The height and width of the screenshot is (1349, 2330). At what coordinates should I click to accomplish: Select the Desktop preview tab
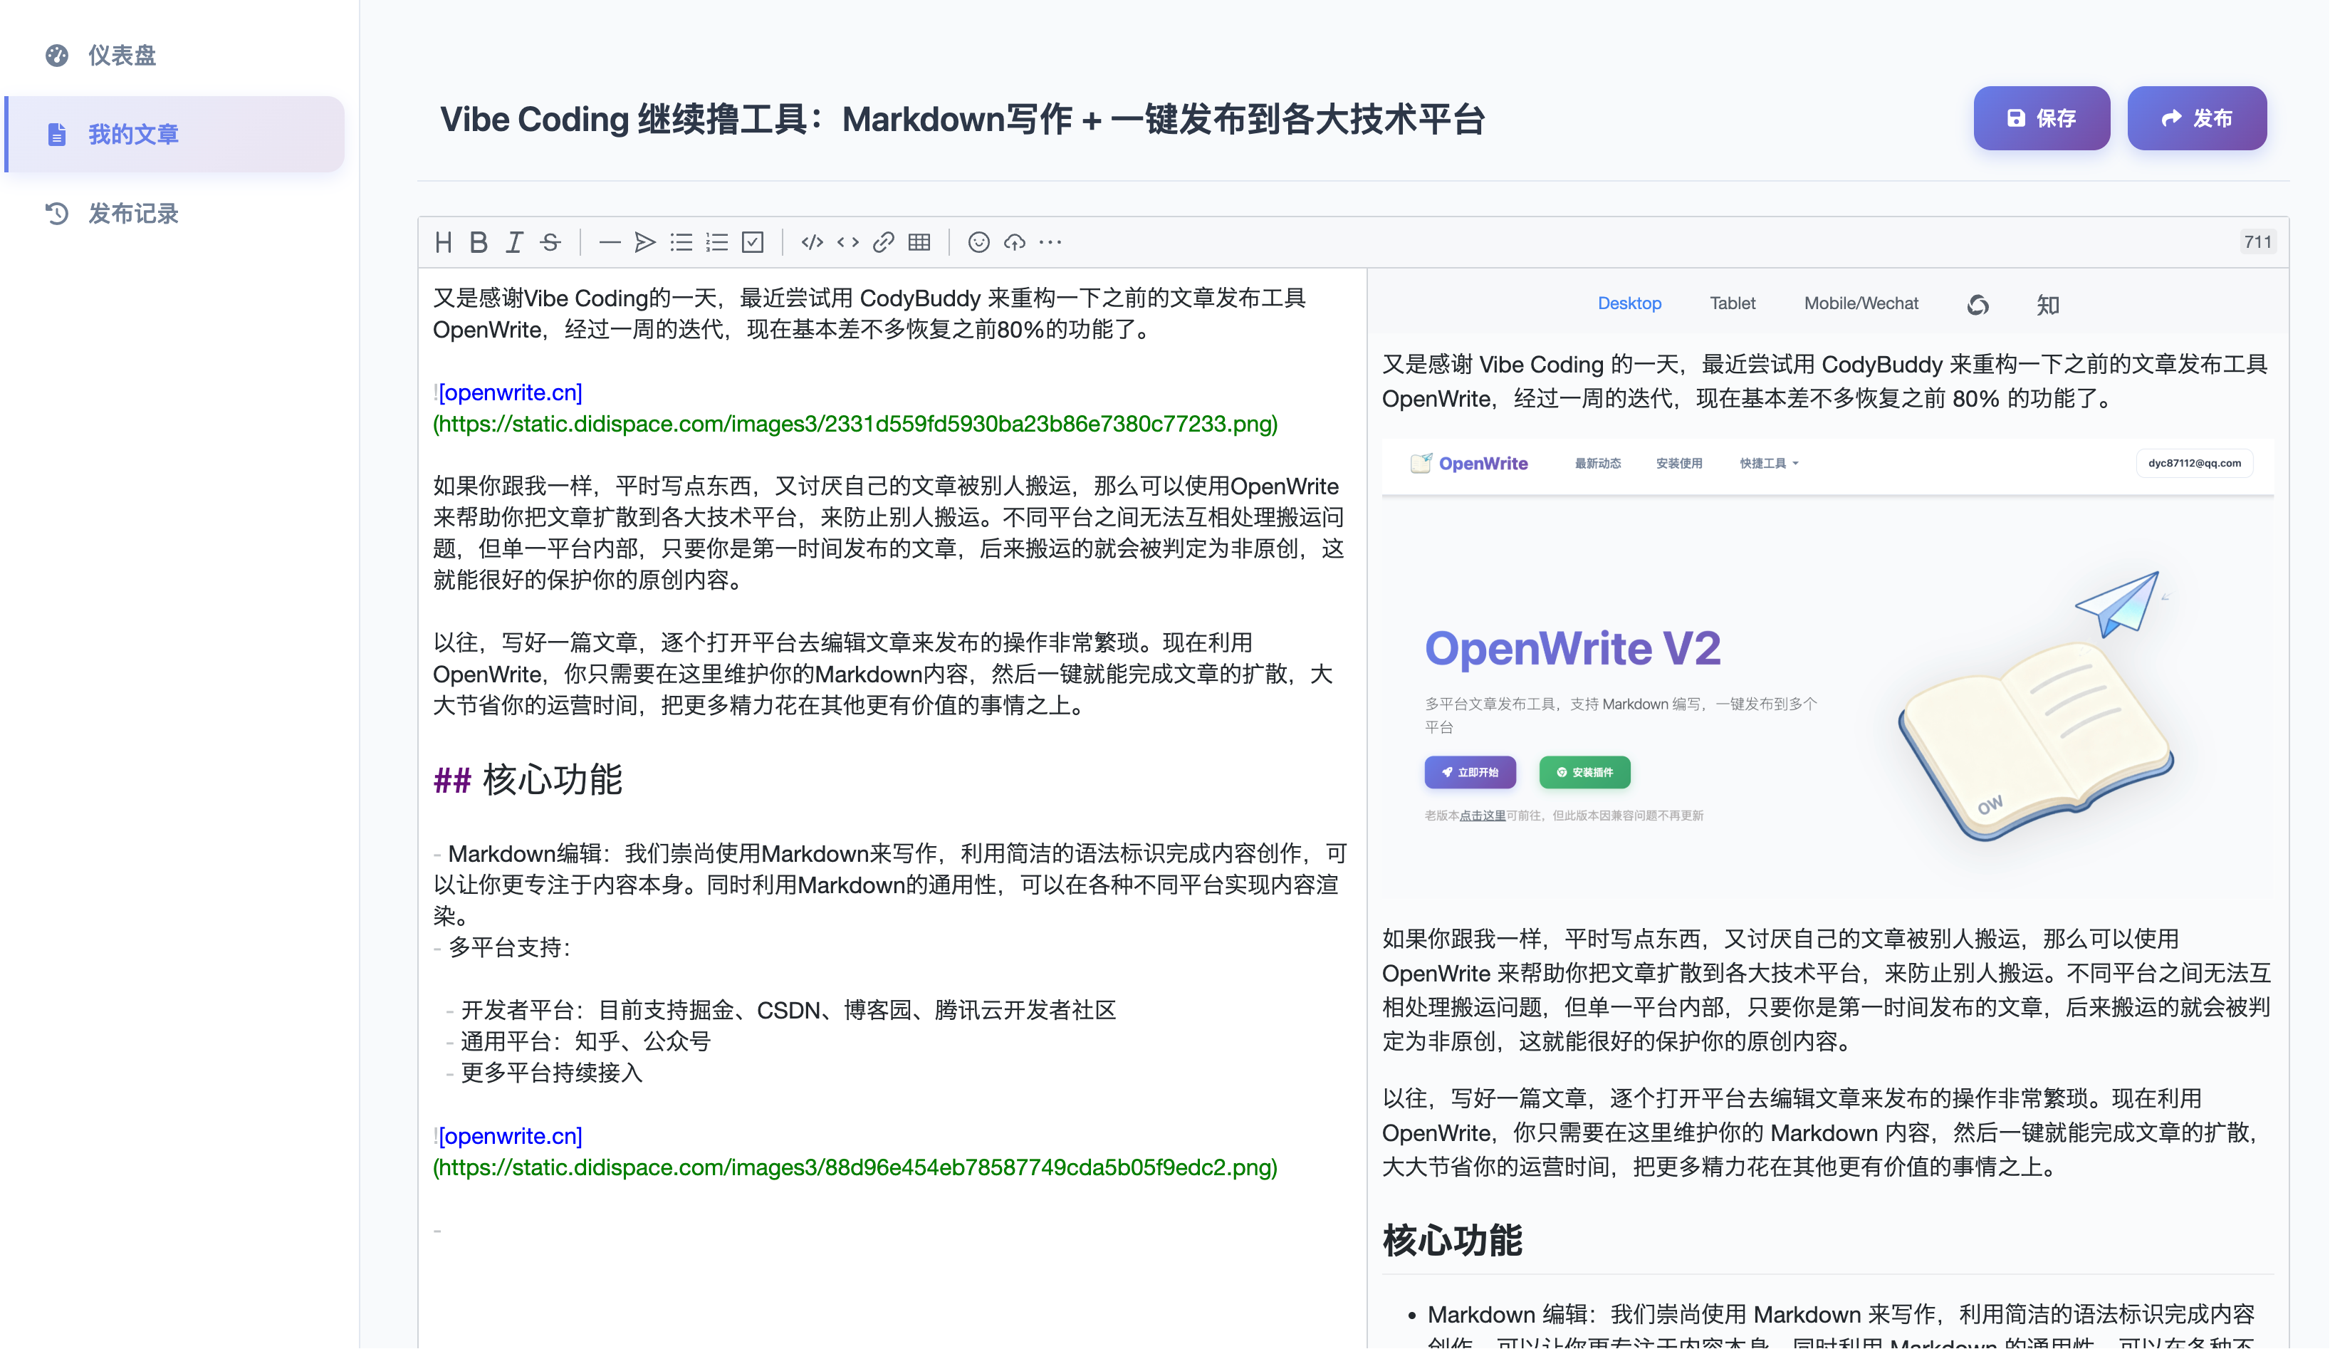1629,303
